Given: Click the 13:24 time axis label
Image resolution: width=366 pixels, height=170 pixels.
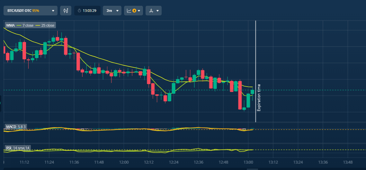Looking at the screenshot, I should (x=298, y=162).
